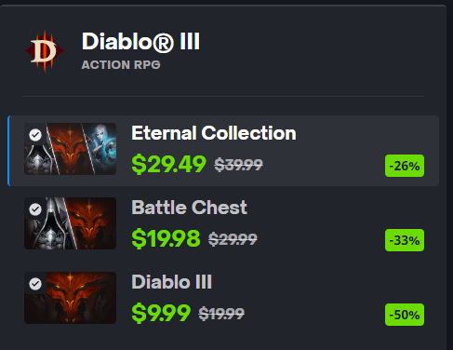Open the Eternal Collection artwork thumbnail
Screen dimensions: 453x350
pos(71,149)
